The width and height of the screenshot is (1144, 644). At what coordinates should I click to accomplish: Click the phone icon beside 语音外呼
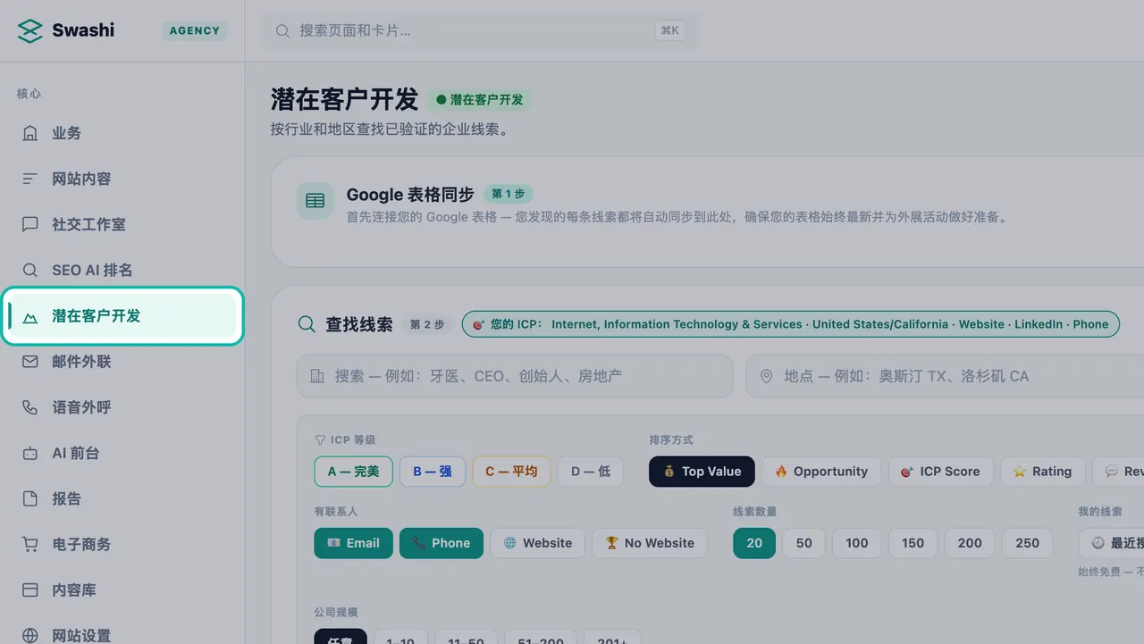click(30, 407)
